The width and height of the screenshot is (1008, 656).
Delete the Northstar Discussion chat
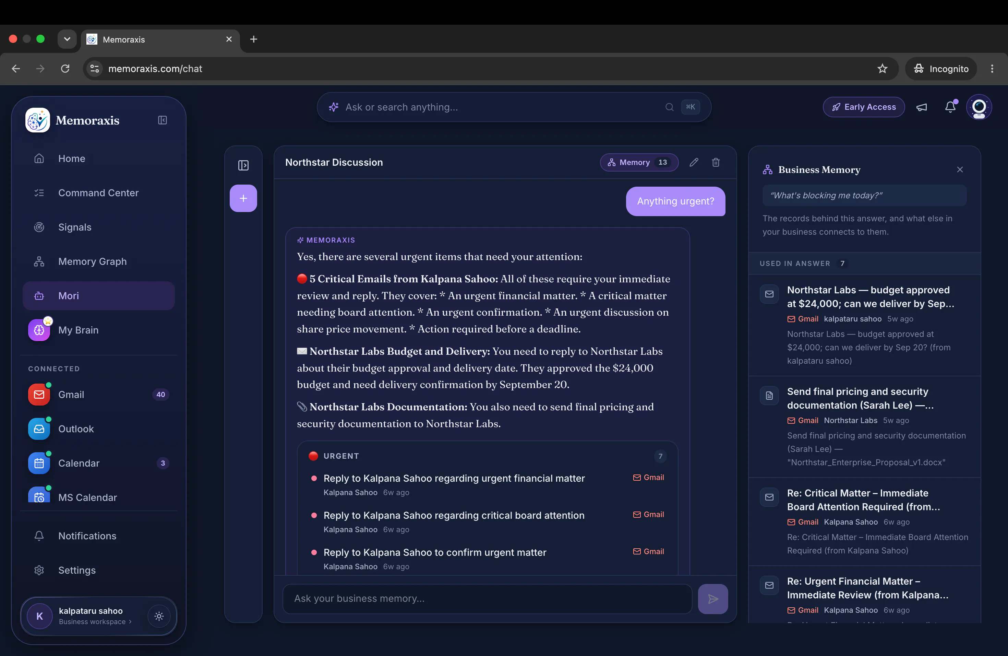(x=716, y=162)
